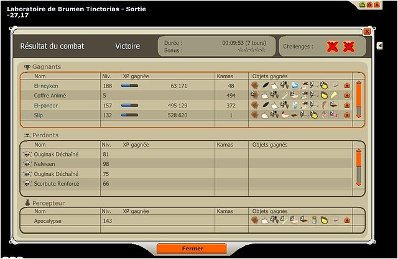Click the Perdants skull header icon
398x259 pixels.
pos(27,135)
